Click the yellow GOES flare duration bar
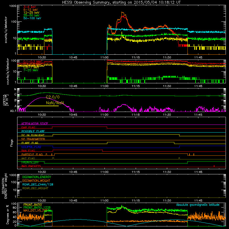 (x=43, y=106)
